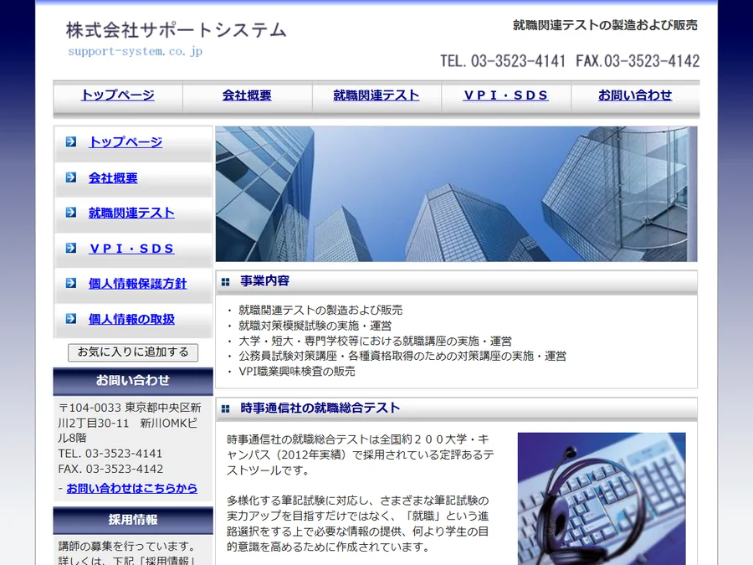This screenshot has width=753, height=565.
Task: Open VPI・SDS in top navigation bar
Action: (505, 95)
